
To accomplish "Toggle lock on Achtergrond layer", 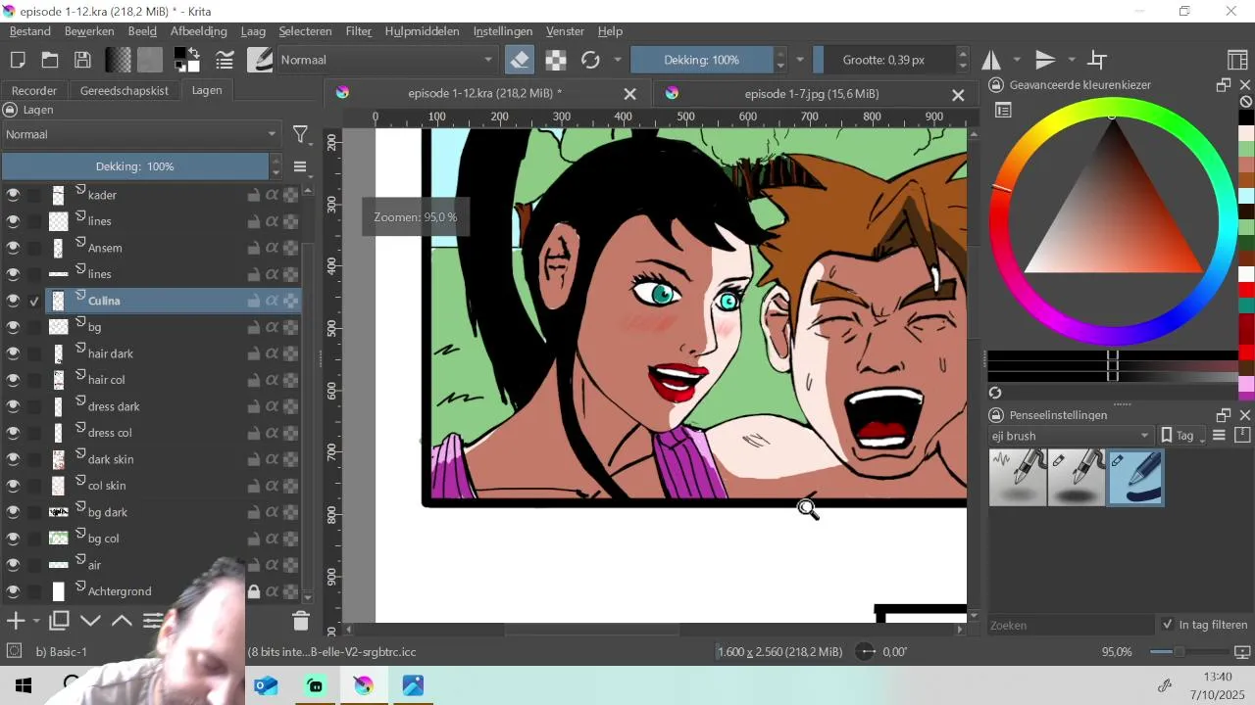I will (x=254, y=591).
